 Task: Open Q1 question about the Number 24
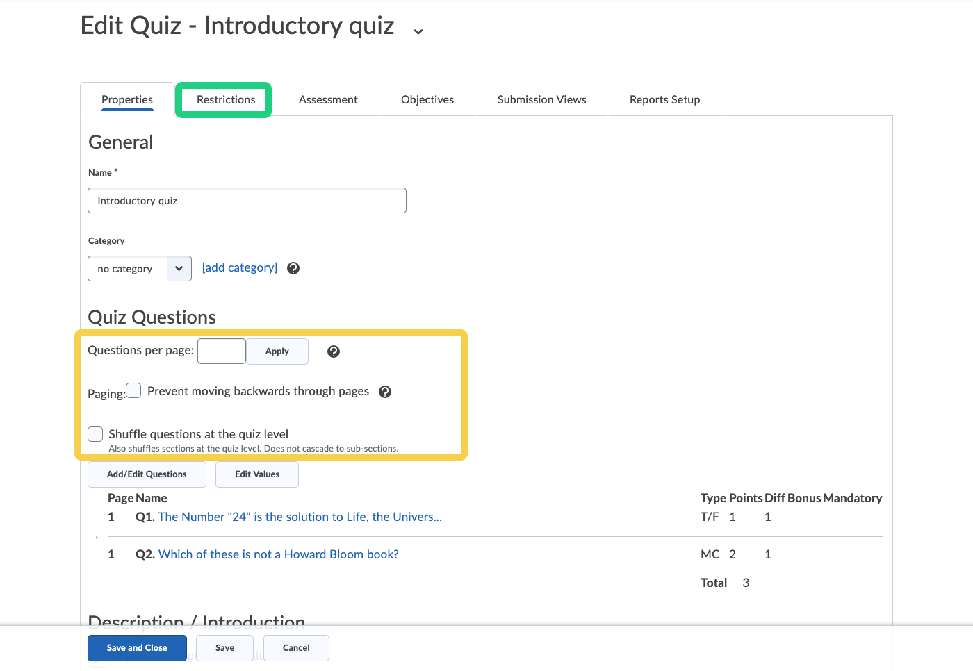[300, 517]
